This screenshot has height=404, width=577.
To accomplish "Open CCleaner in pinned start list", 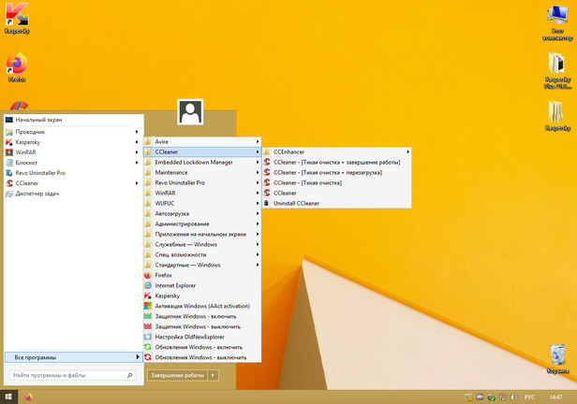I will [x=73, y=183].
